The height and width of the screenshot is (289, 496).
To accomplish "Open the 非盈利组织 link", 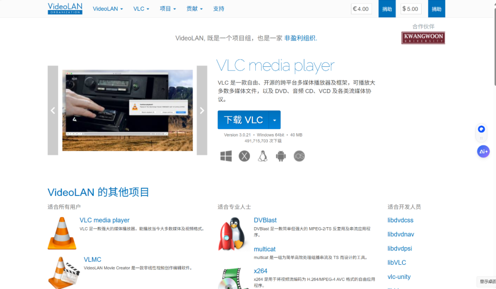I will coord(300,38).
